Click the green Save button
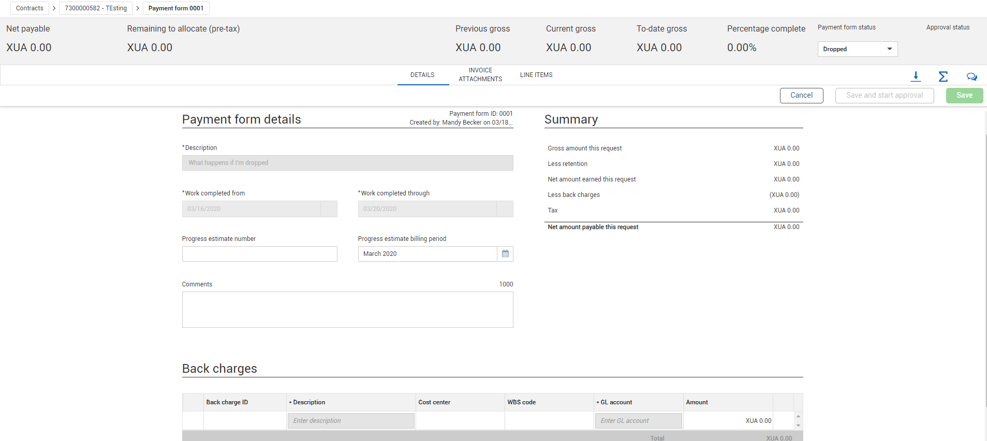 pos(964,95)
